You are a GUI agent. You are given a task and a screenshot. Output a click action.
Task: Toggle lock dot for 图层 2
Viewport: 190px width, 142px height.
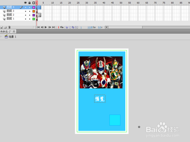click(x=30, y=15)
